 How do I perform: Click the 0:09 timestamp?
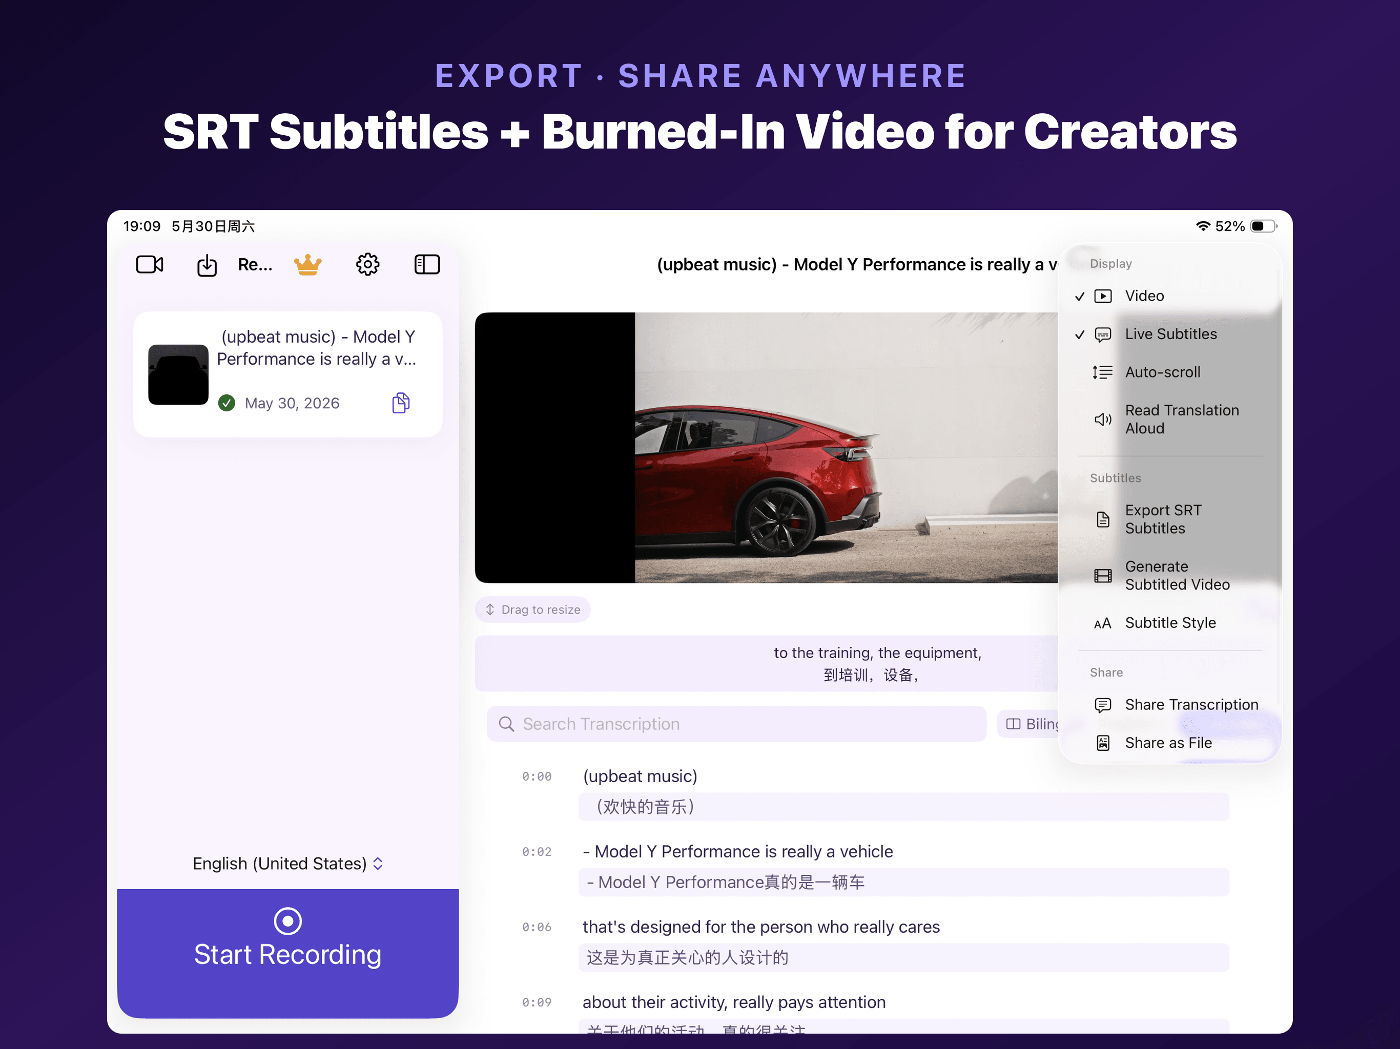click(537, 1002)
